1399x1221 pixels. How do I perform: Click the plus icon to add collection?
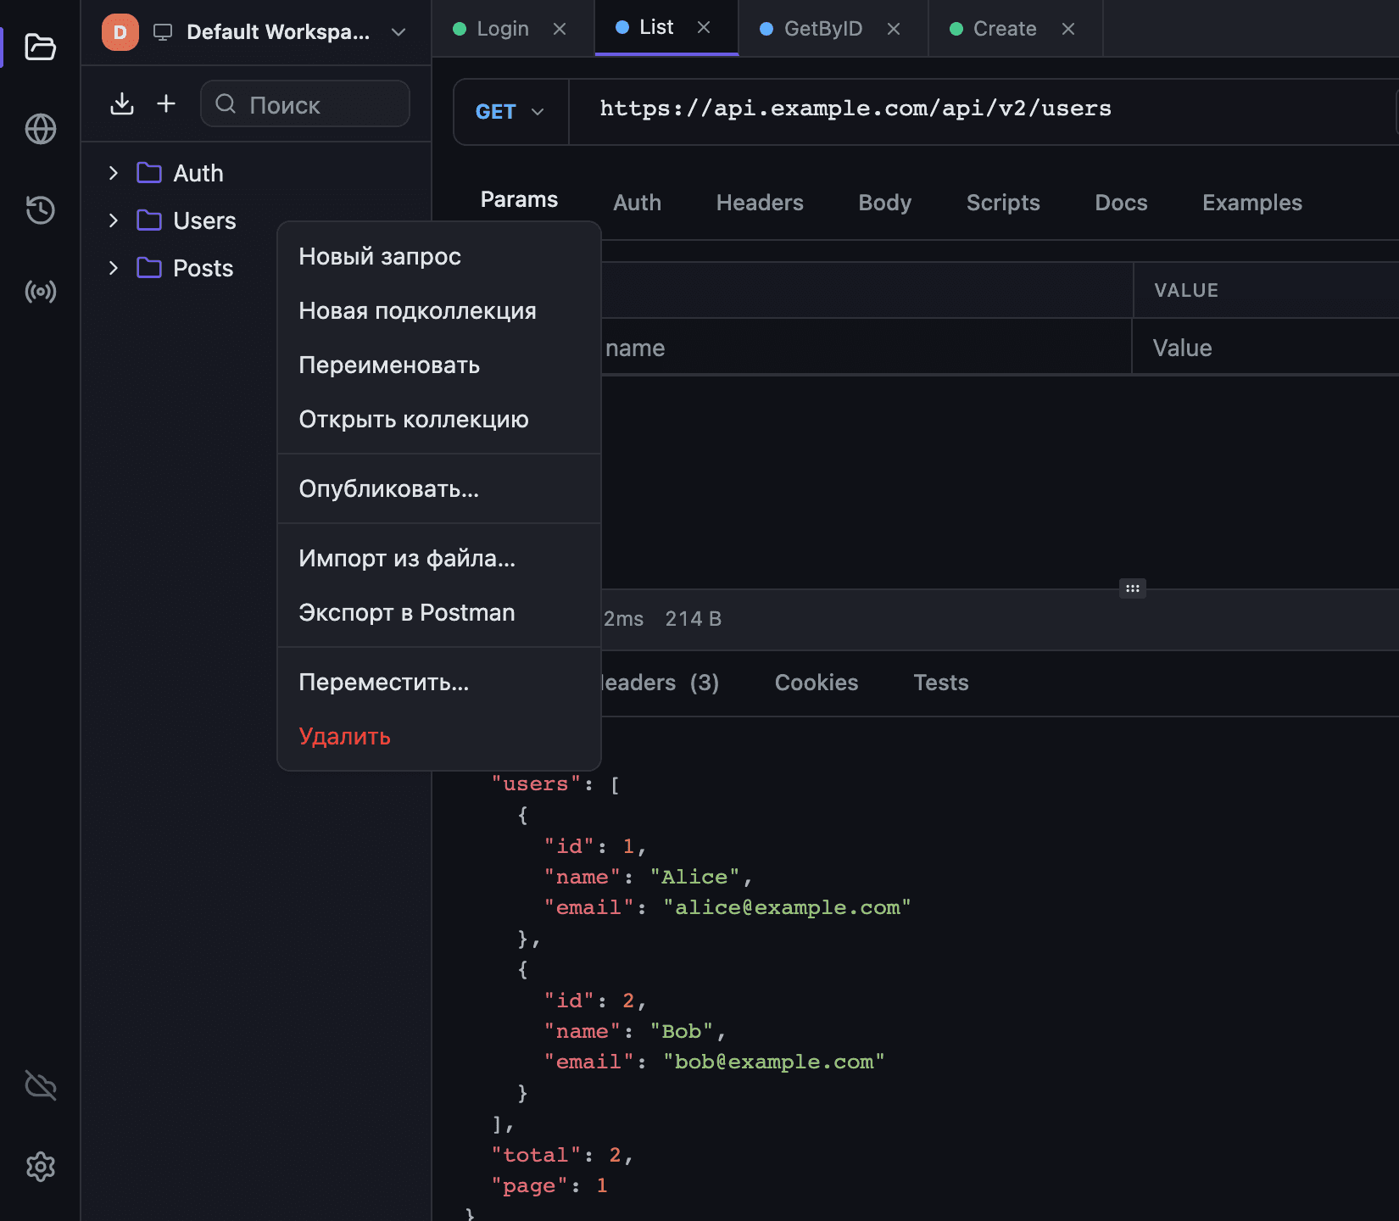166,103
